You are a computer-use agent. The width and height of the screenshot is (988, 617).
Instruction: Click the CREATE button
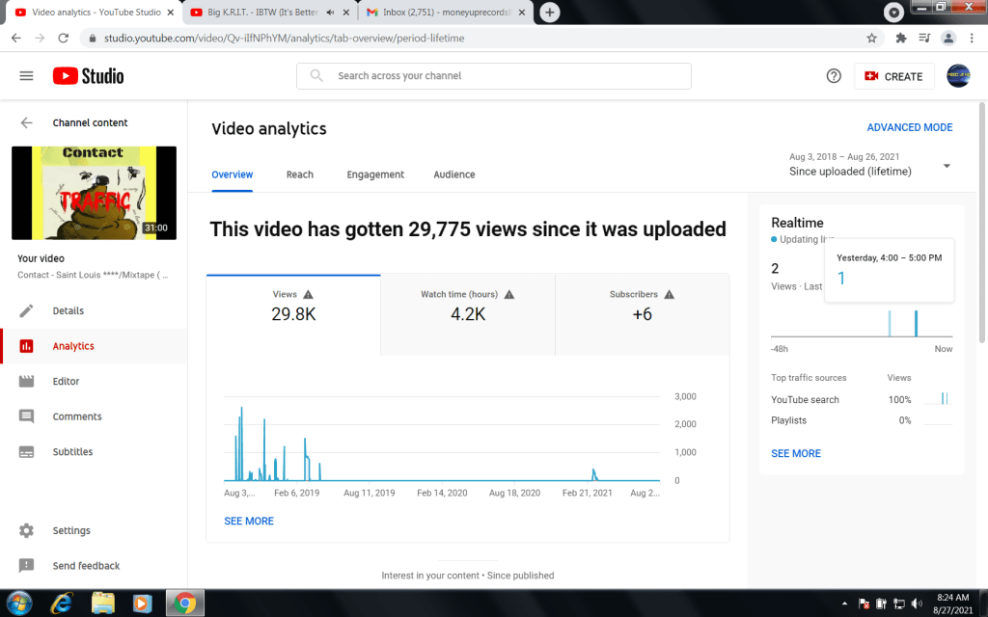click(893, 76)
